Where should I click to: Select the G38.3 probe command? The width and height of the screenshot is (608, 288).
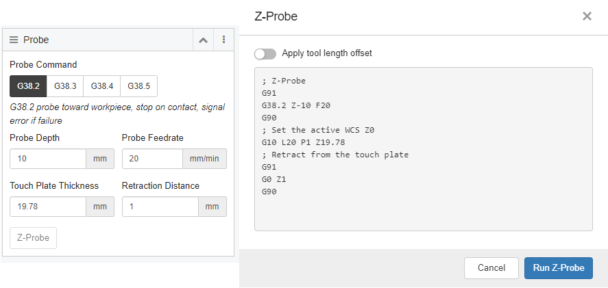point(65,86)
